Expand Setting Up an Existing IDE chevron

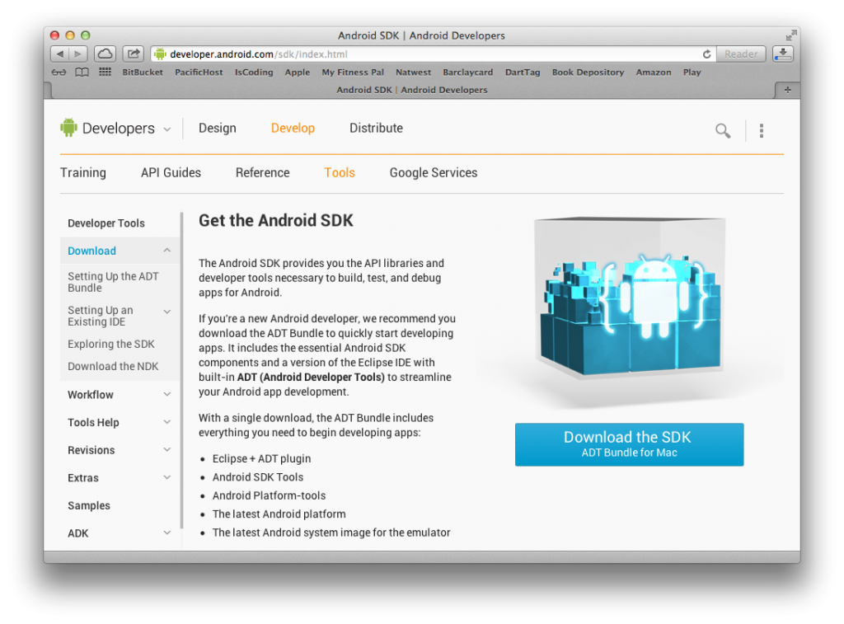coord(166,312)
